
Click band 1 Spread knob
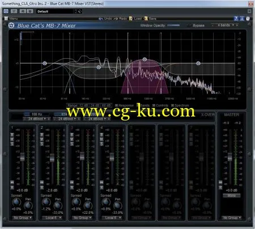coord(16,202)
